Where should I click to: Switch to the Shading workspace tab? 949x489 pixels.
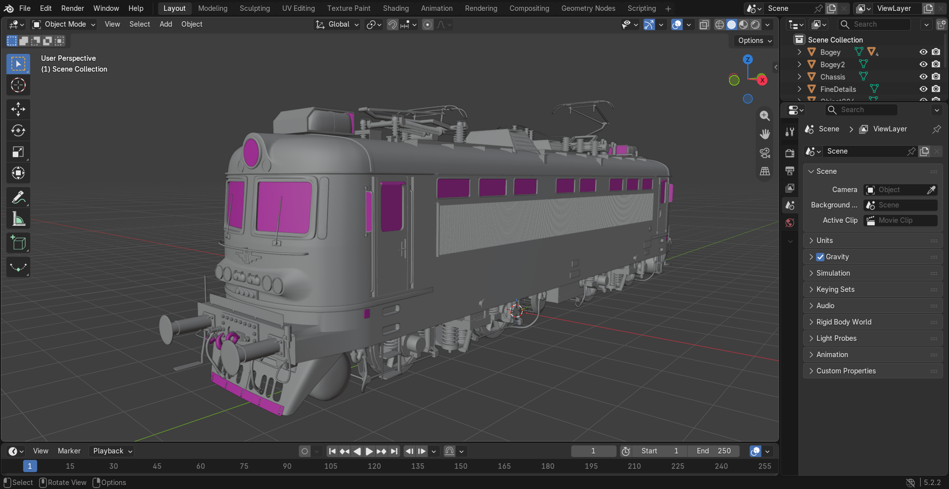(395, 8)
